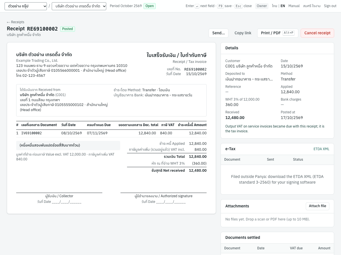Click the WHT 3% deduction (360.00) on receipt

click(x=199, y=163)
